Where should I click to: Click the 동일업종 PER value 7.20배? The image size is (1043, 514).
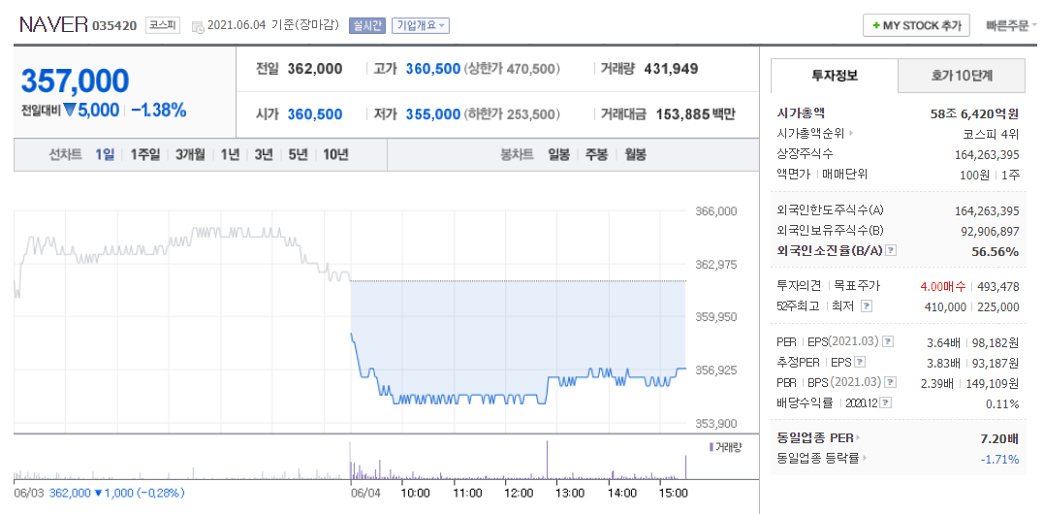click(999, 438)
